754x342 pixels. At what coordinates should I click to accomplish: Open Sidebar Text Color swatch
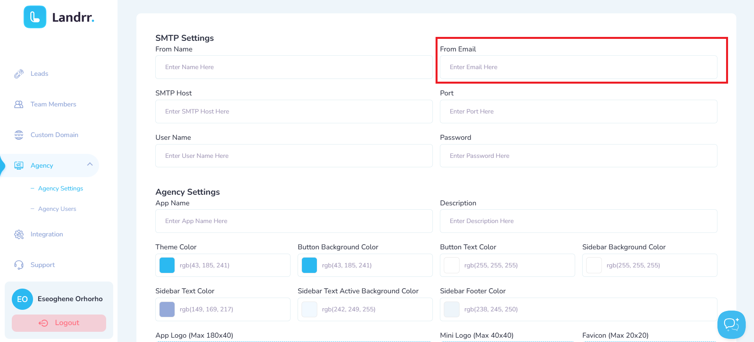[167, 309]
